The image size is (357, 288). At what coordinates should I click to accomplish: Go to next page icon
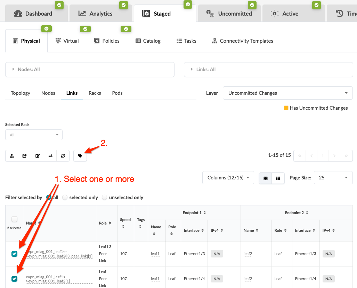(x=334, y=156)
